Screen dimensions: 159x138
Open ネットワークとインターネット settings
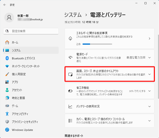coord(31,66)
